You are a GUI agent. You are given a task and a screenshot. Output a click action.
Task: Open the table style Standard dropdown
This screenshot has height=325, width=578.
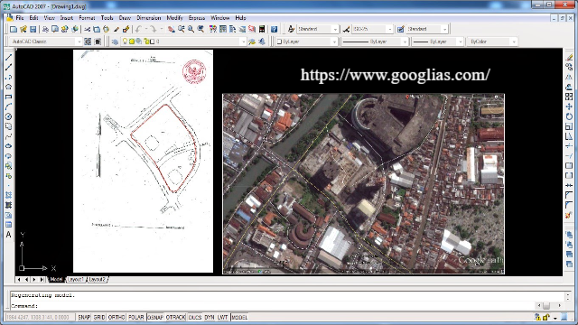(445, 29)
